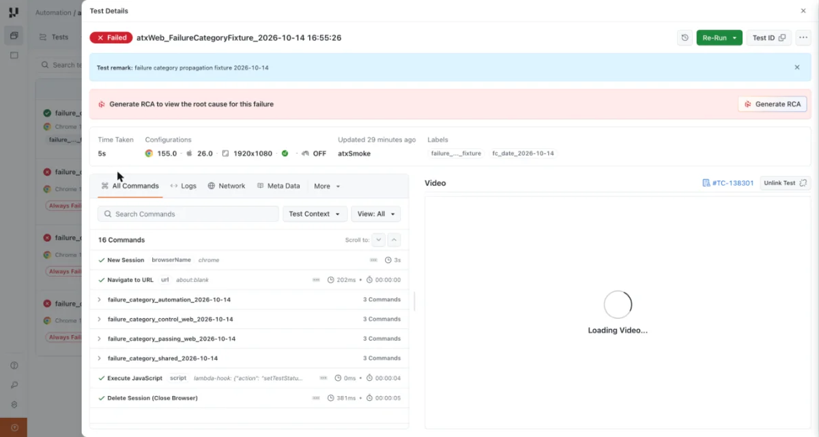The image size is (819, 437).
Task: Click the orange icon at sidebar bottom
Action: click(x=14, y=427)
